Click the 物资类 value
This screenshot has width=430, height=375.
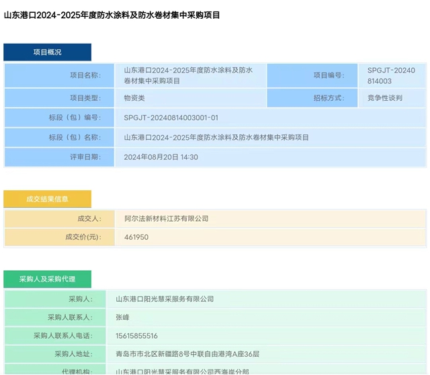[x=134, y=98]
